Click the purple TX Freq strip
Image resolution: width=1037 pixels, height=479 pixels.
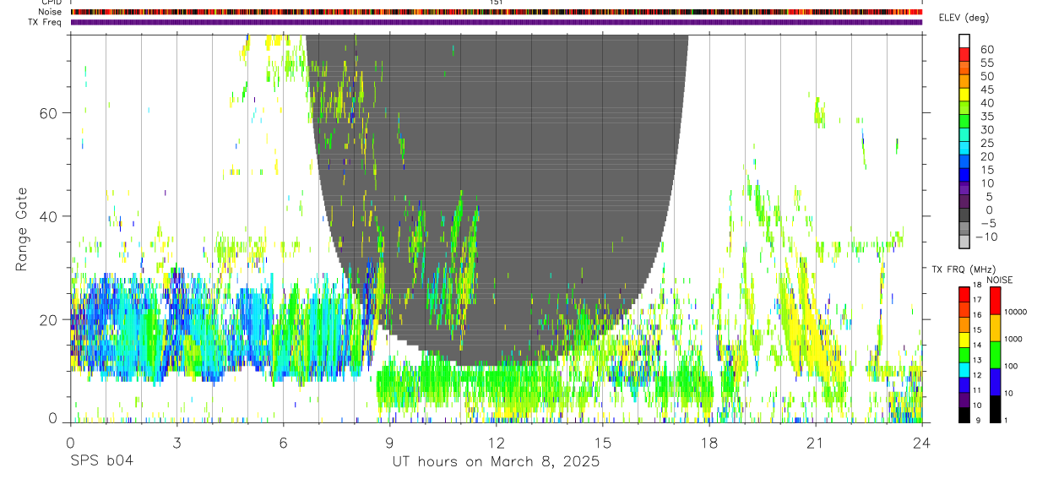pyautogui.click(x=496, y=22)
